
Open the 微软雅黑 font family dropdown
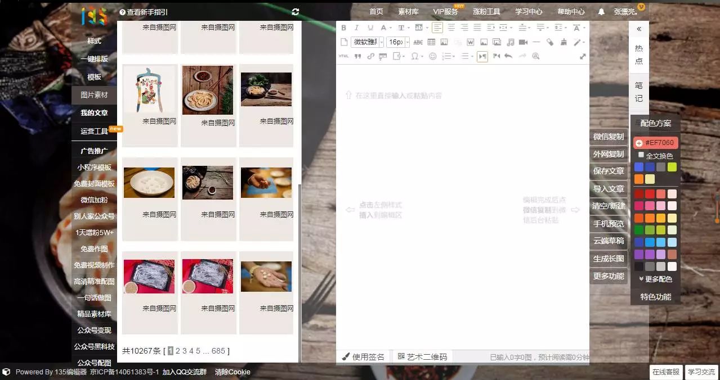point(366,42)
